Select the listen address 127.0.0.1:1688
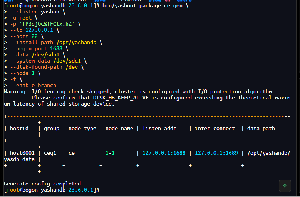 pos(164,153)
